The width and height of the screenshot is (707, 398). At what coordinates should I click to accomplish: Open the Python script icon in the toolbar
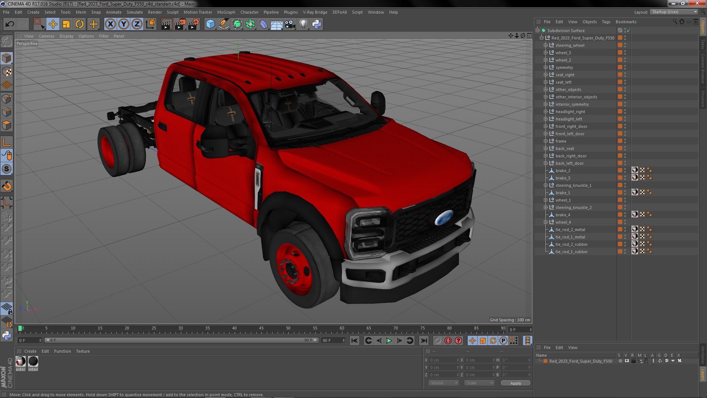click(x=317, y=24)
